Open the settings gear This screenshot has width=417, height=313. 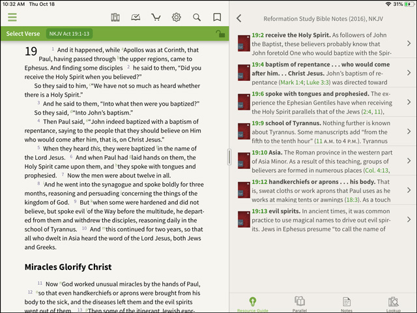coord(177,18)
